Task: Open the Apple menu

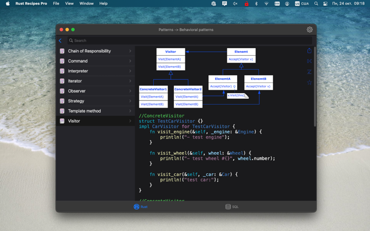Action: tap(7, 3)
